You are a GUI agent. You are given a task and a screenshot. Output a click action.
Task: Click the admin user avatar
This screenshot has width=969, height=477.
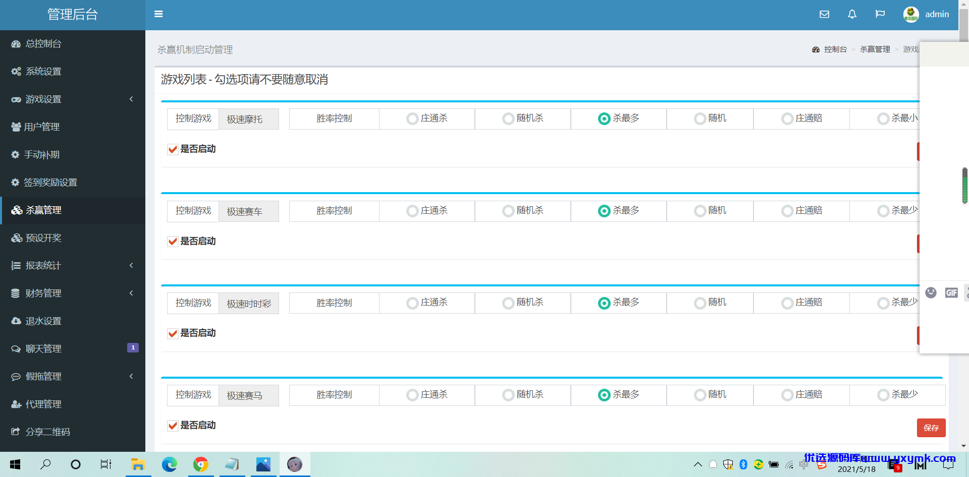(911, 14)
